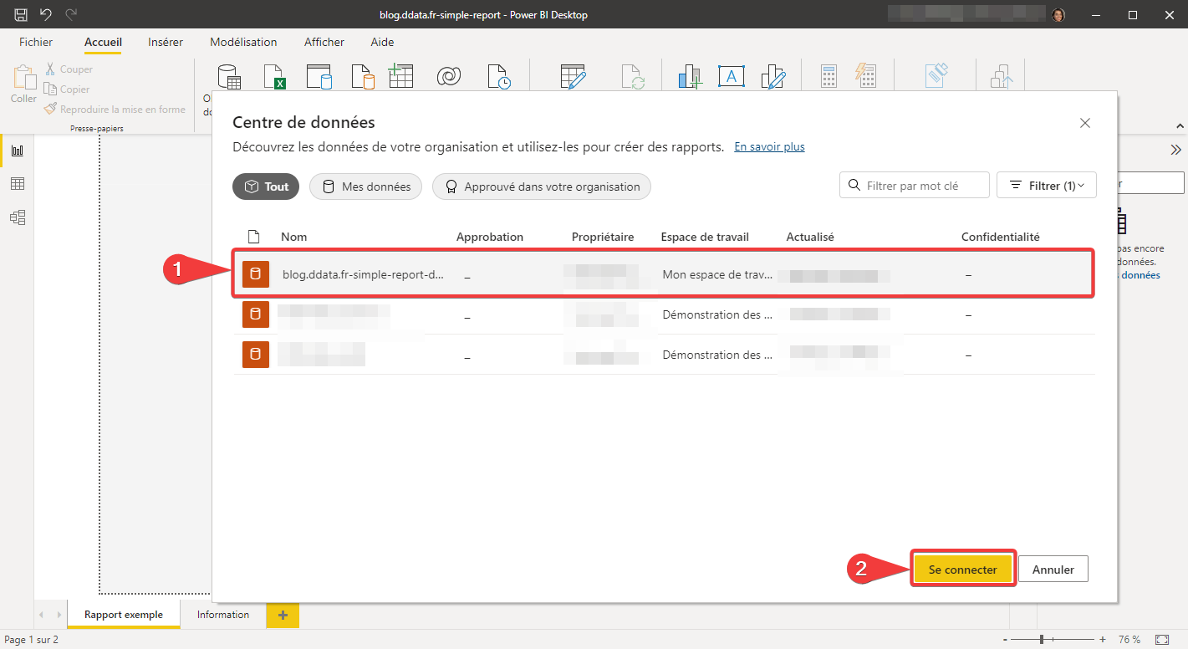Open the Accueil ribbon tab
This screenshot has width=1188, height=649.
point(103,42)
